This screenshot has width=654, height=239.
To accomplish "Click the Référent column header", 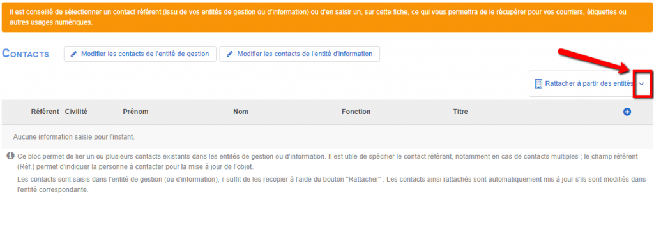I will (45, 112).
